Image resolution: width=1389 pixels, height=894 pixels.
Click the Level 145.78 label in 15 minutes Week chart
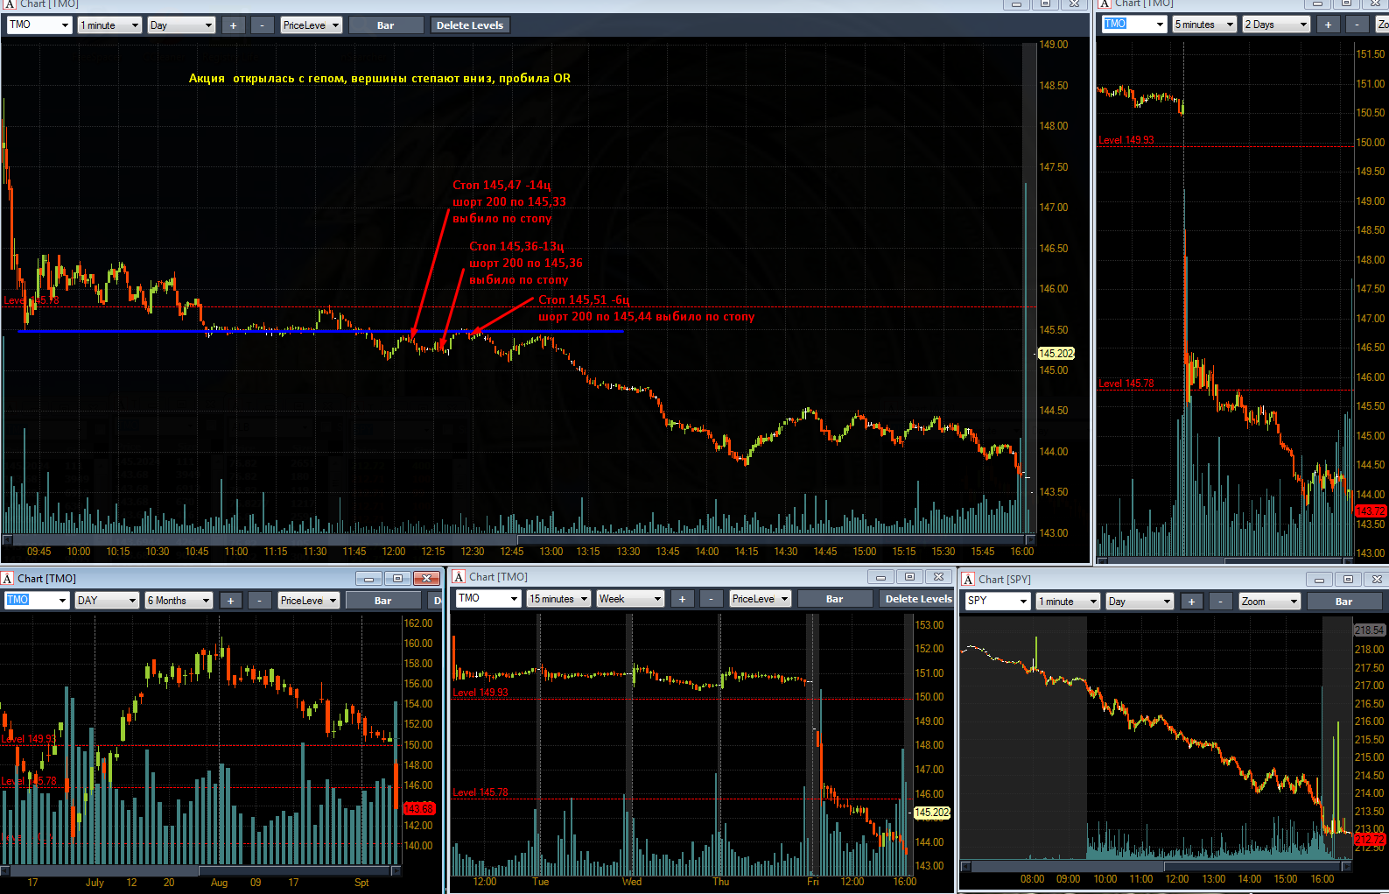(481, 792)
